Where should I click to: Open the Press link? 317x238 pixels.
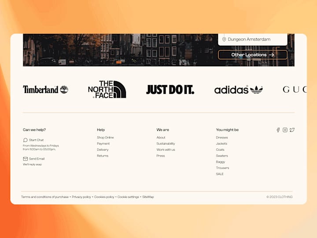click(x=161, y=156)
